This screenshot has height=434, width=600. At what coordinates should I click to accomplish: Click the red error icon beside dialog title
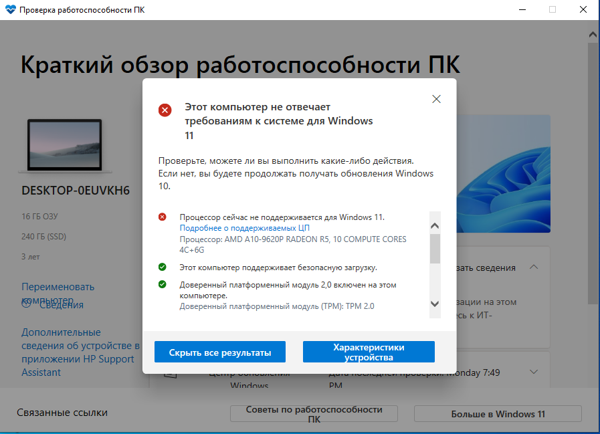pyautogui.click(x=165, y=110)
